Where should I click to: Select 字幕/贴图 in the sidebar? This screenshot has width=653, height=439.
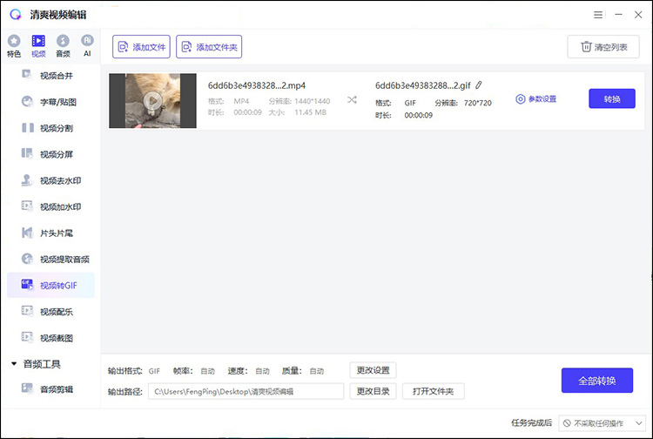point(50,102)
